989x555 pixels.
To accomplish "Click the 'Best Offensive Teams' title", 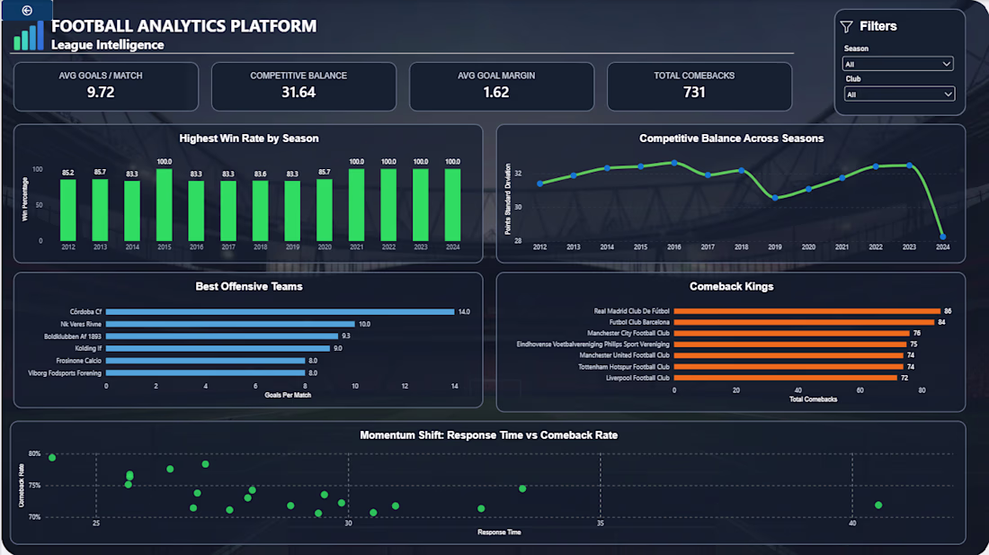I will point(248,286).
